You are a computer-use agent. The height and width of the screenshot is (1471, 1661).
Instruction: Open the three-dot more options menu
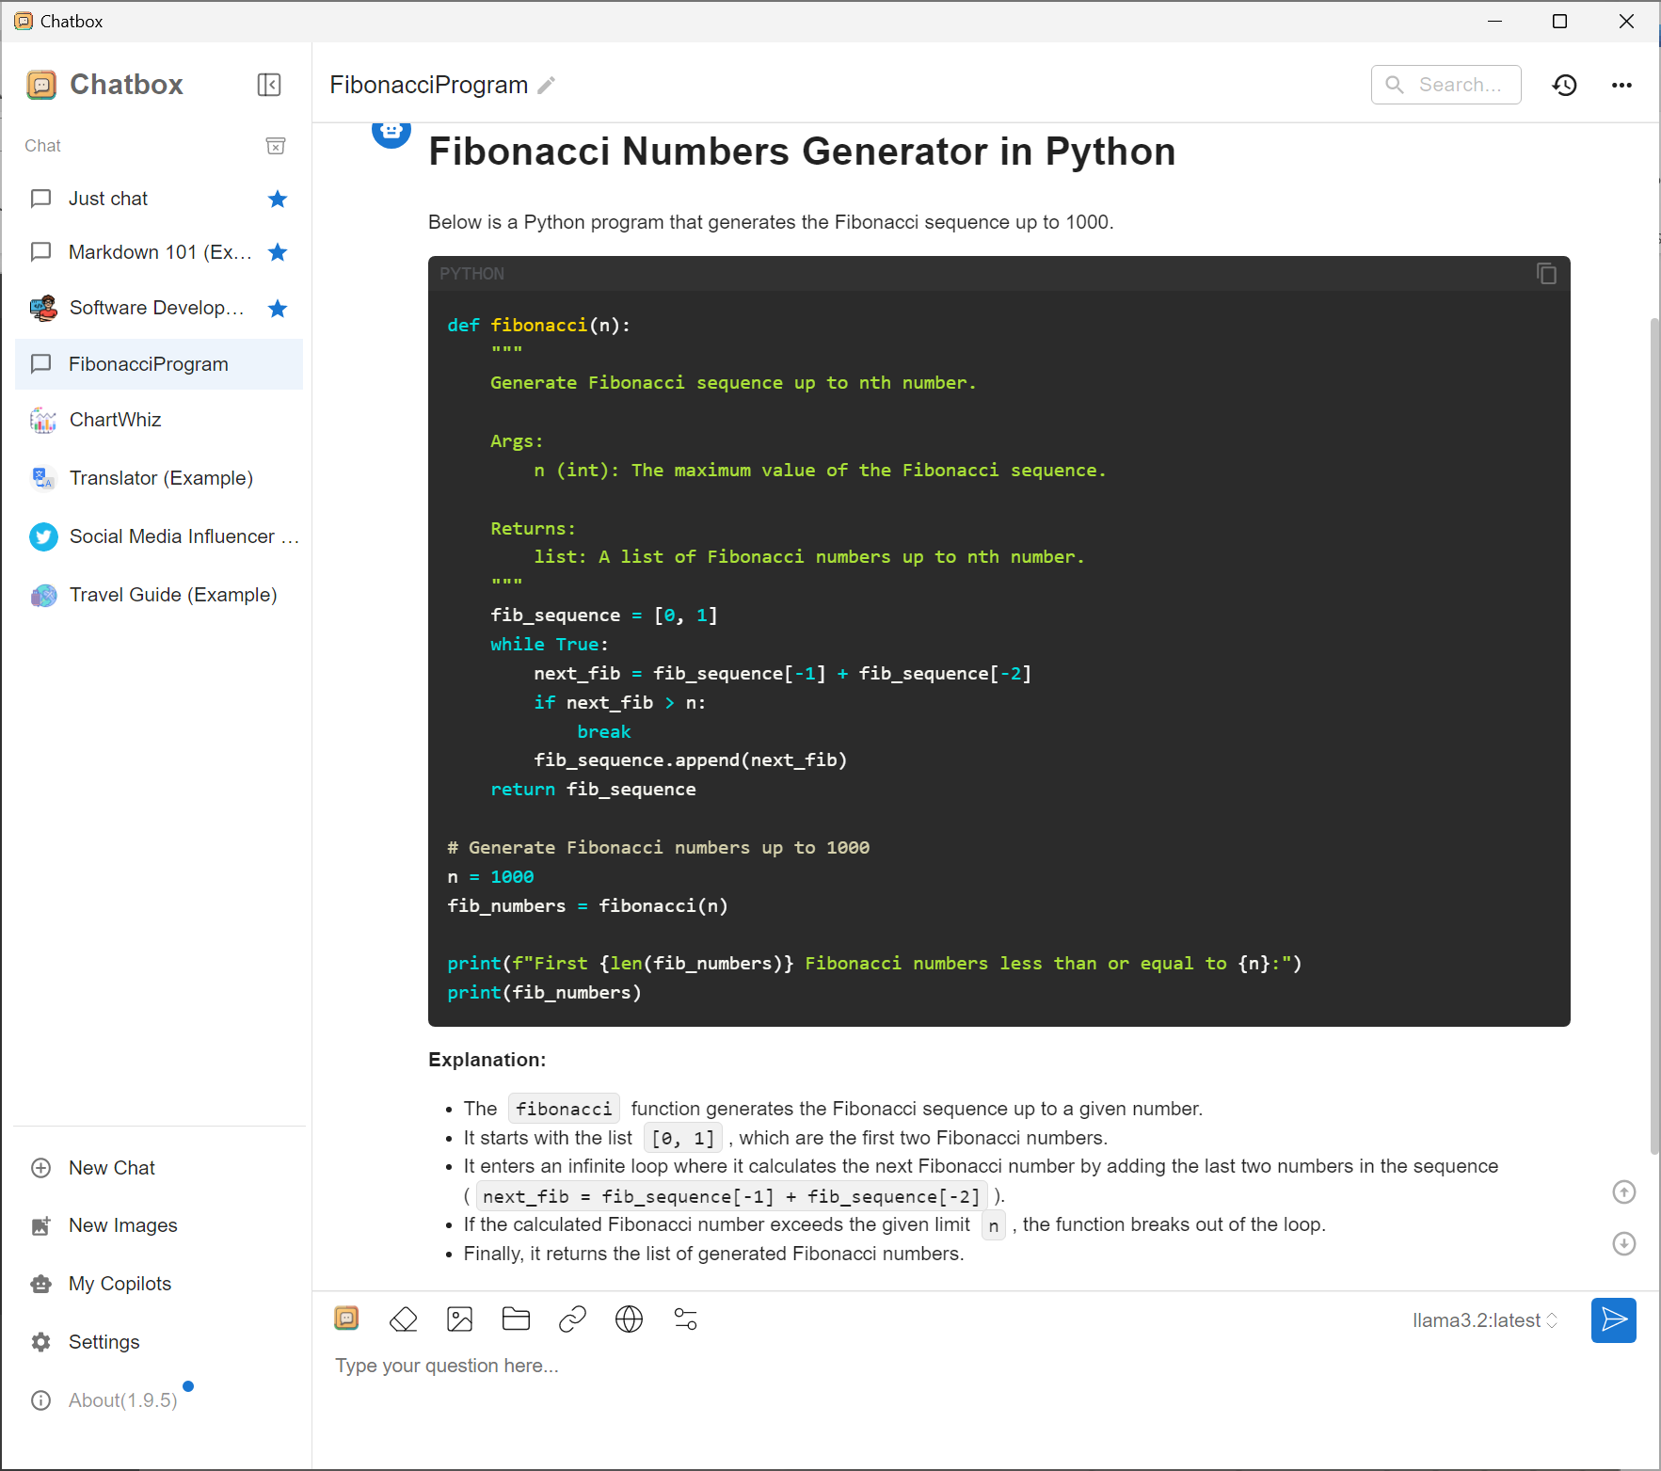(x=1621, y=85)
